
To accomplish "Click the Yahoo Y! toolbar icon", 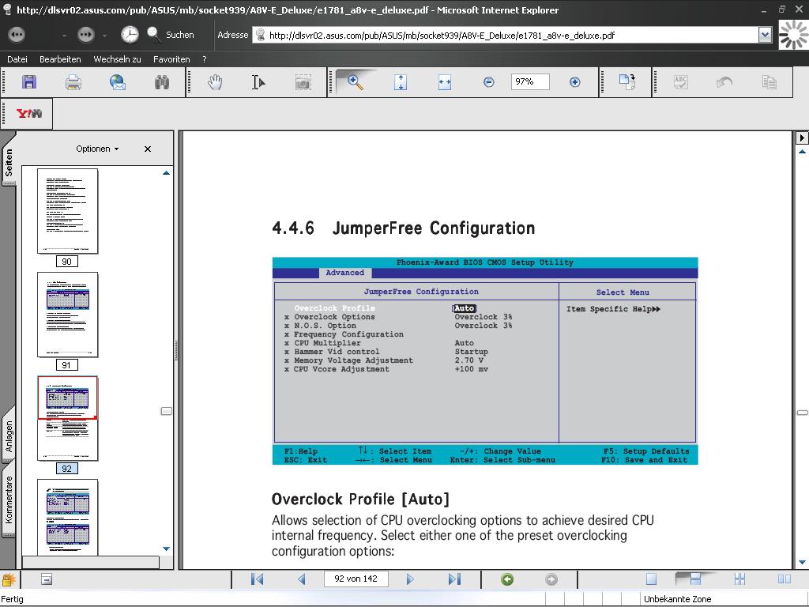I will click(x=29, y=114).
